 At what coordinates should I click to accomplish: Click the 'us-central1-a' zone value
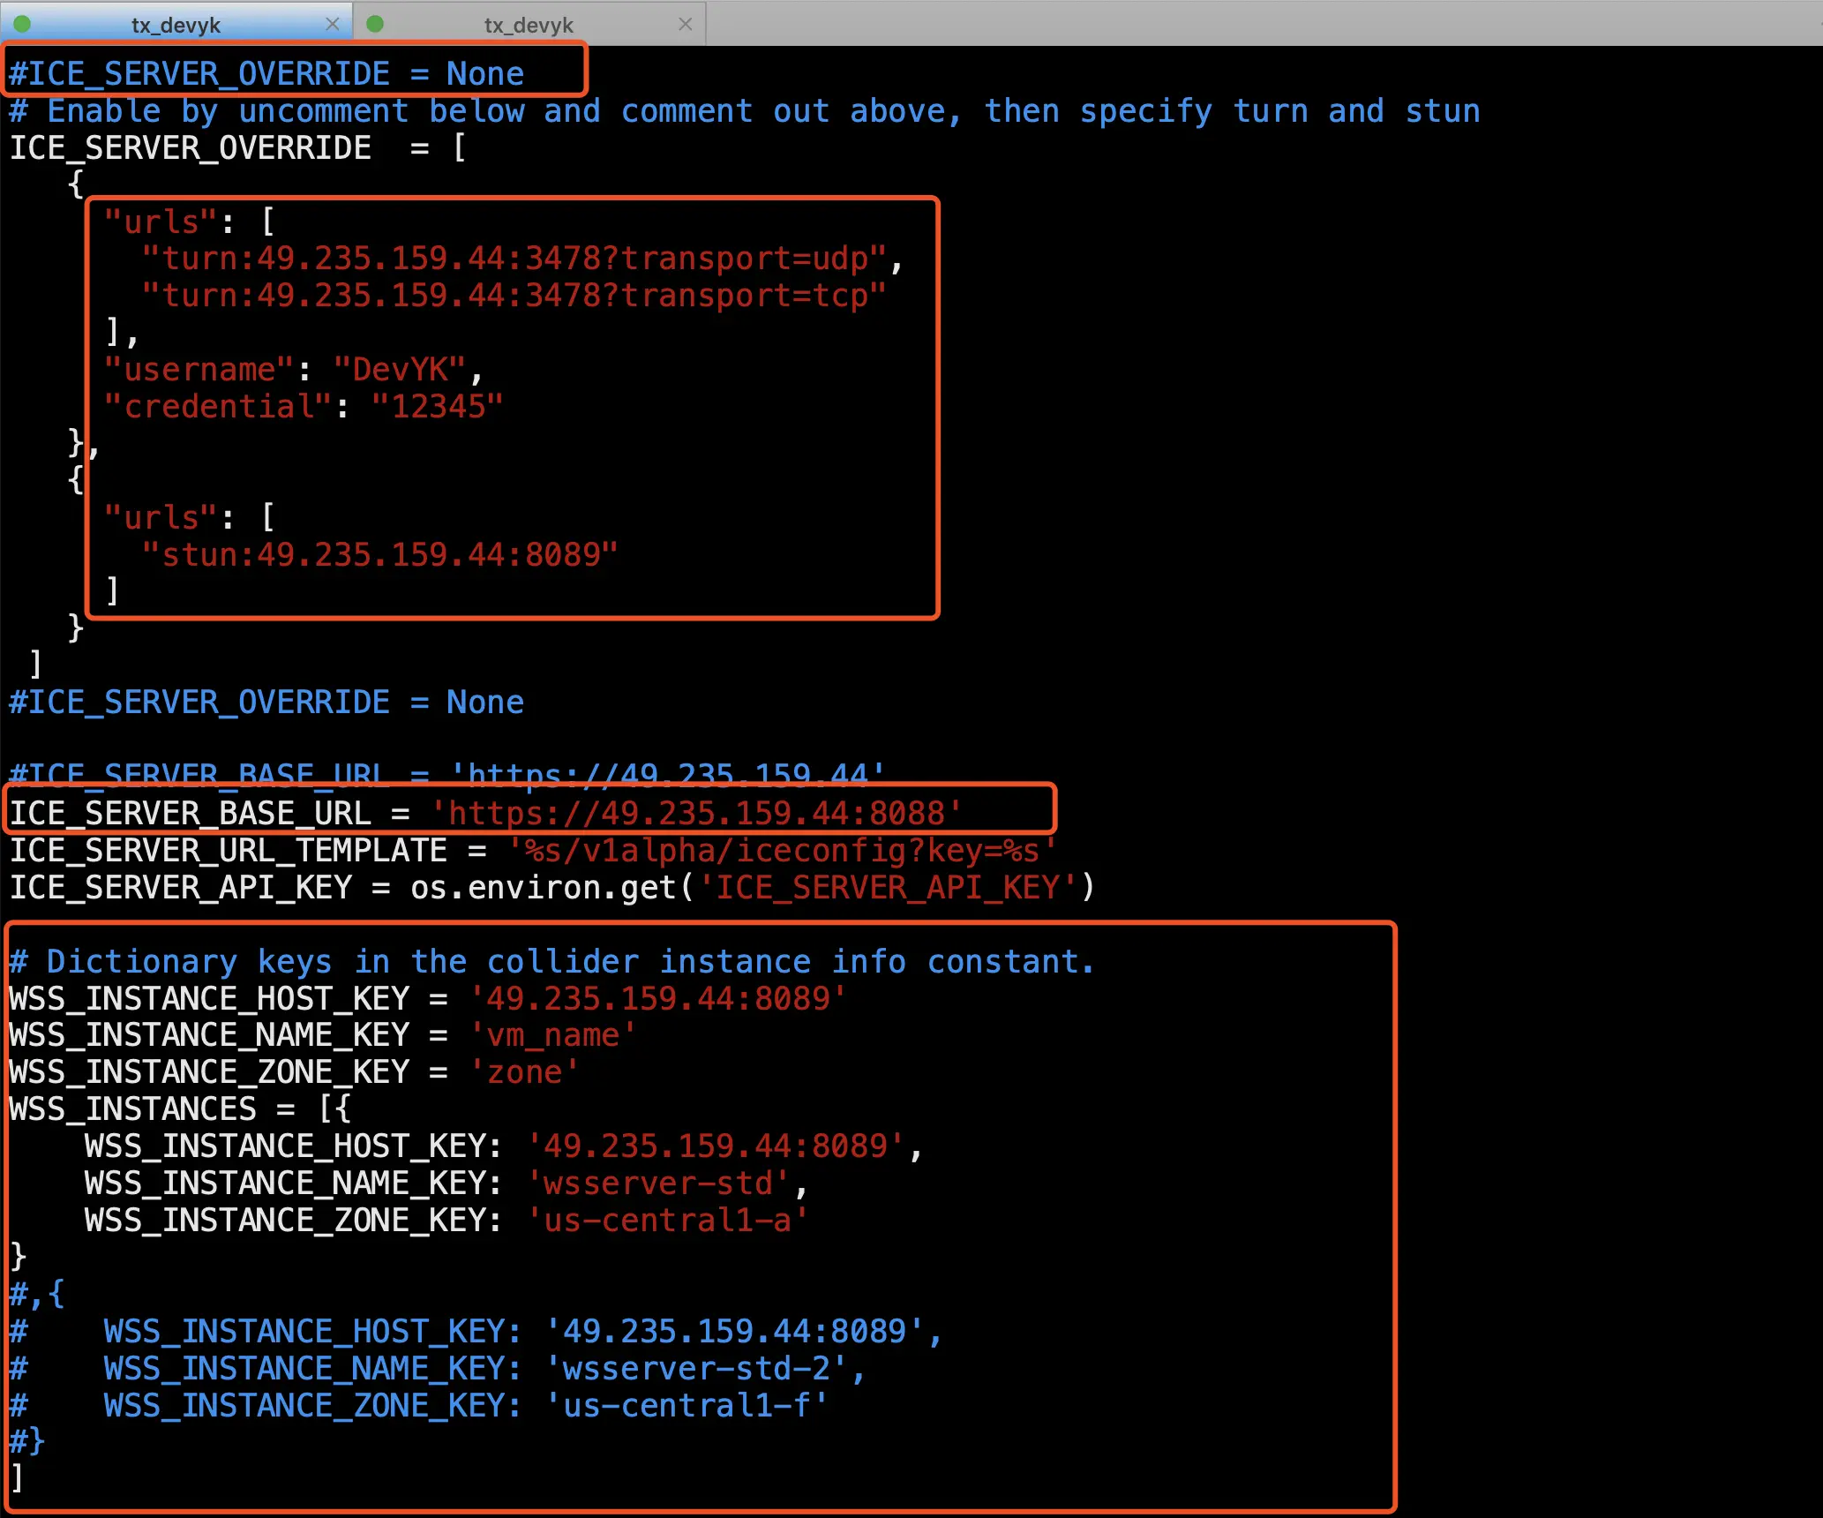pos(667,1221)
